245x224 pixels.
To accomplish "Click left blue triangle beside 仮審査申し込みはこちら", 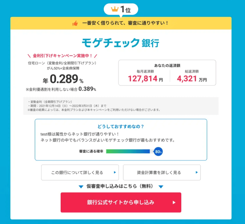I will coord(81,187).
